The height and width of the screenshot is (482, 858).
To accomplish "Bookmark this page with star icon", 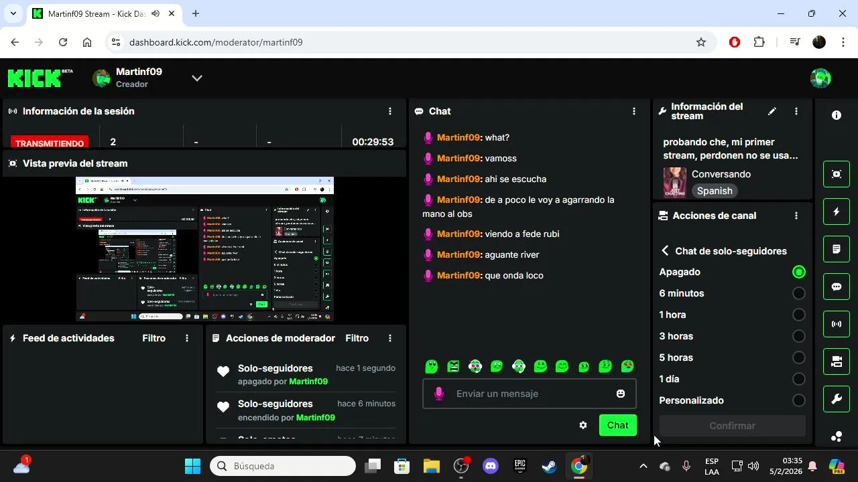I will 701,42.
